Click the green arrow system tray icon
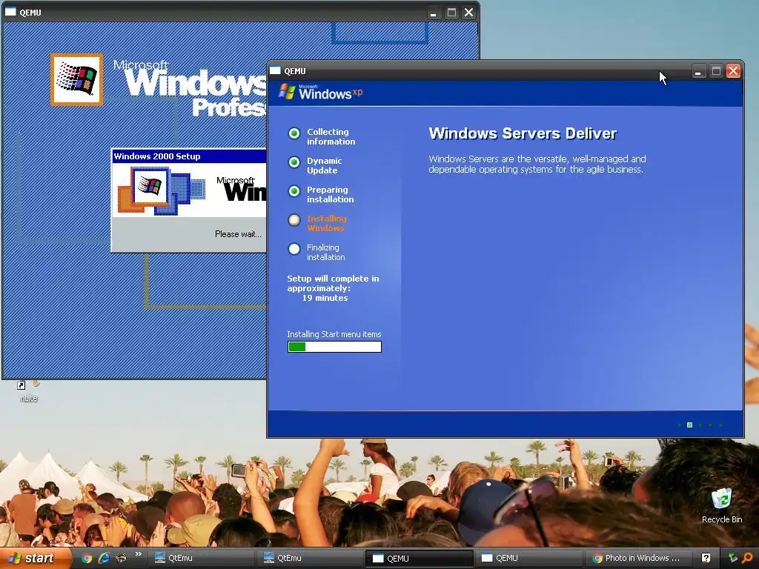This screenshot has height=569, width=759. tap(733, 558)
